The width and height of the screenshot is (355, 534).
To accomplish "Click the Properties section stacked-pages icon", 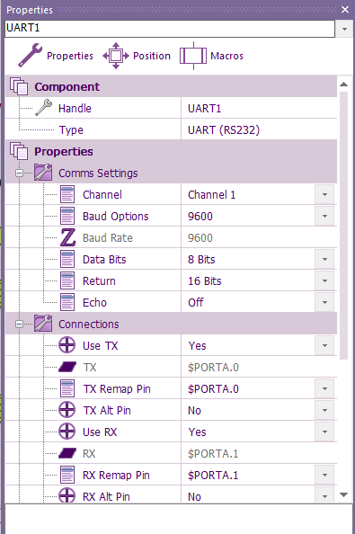I will pos(19,151).
